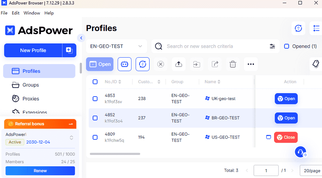
Task: Click Windows icon next to BR-GEO-TEST
Action: [208, 118]
